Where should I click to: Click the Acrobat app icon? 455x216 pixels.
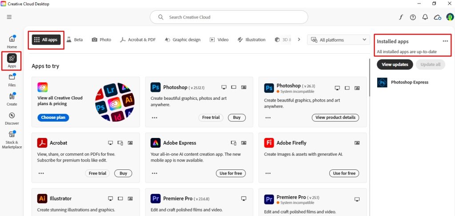coord(42,143)
